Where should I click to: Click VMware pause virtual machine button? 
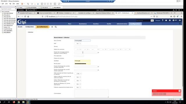point(22,4)
